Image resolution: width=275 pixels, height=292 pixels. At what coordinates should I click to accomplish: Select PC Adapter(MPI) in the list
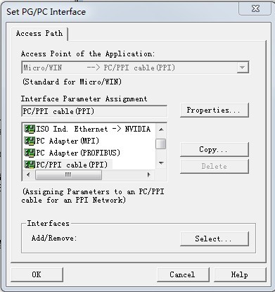coord(68,141)
